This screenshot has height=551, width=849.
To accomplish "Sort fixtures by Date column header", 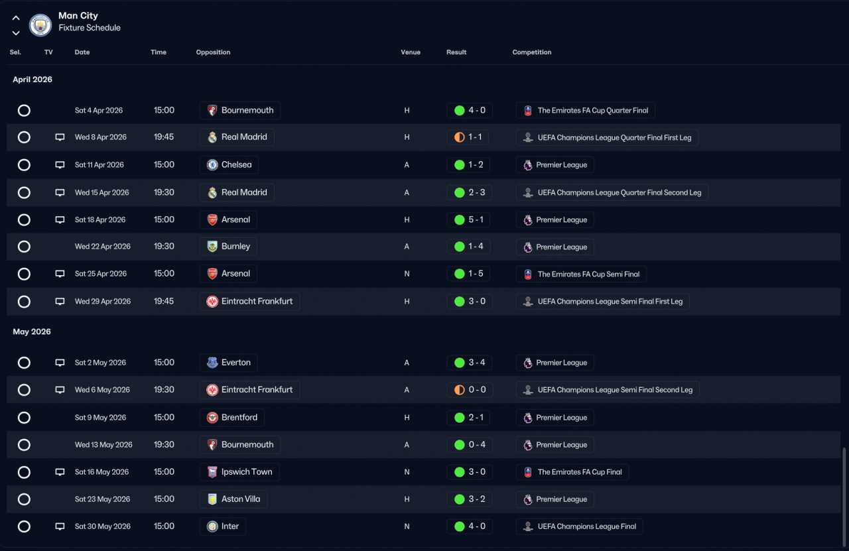I will [x=82, y=52].
